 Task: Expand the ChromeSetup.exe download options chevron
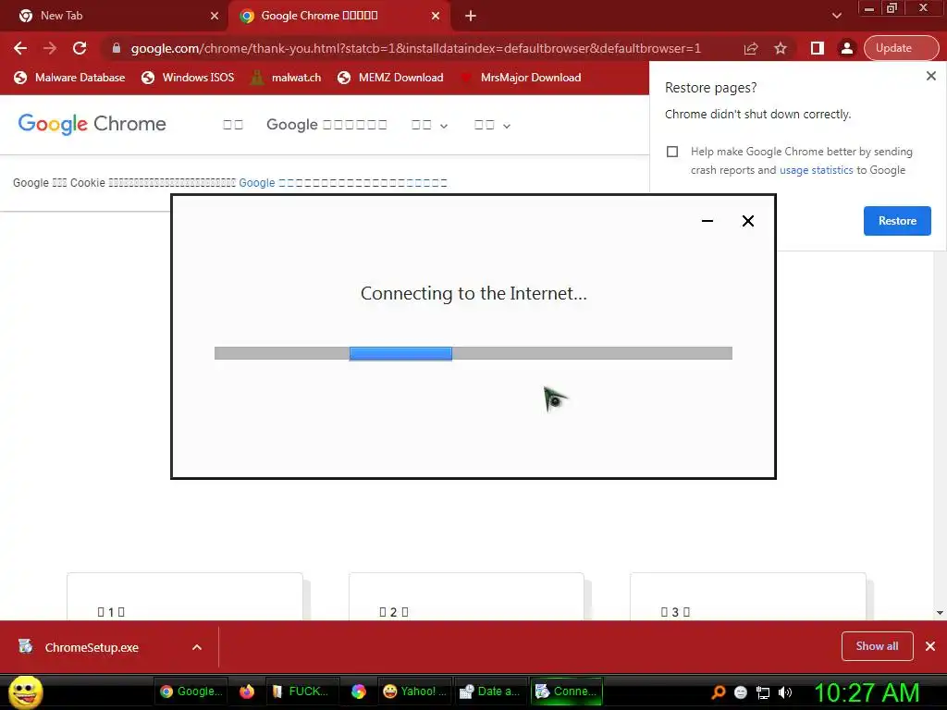(197, 647)
